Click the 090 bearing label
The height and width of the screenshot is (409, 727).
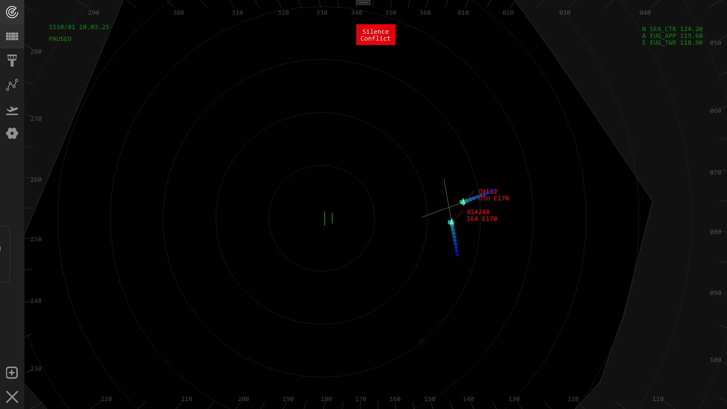[716, 293]
